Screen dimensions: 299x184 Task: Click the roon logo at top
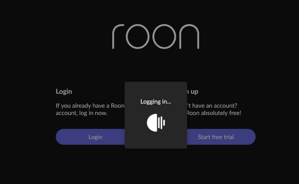pos(156,36)
